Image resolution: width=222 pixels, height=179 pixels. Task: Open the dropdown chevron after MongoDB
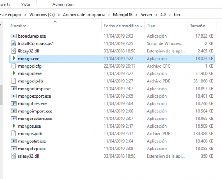tap(136, 15)
